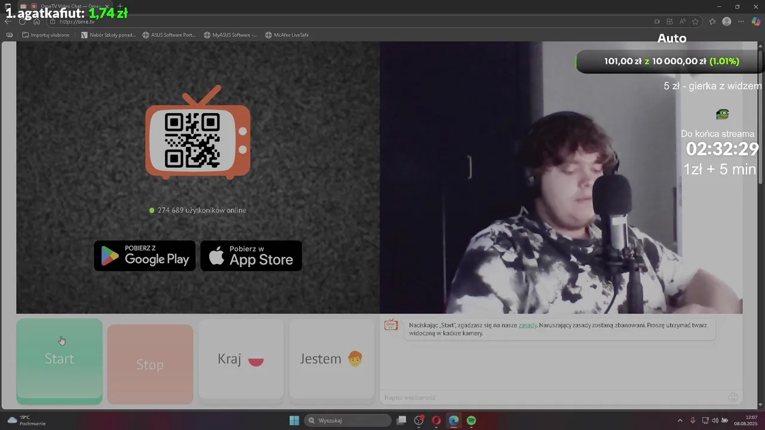Image resolution: width=765 pixels, height=430 pixels.
Task: Open the OBS-style app with red badge on taskbar
Action: coord(419,420)
